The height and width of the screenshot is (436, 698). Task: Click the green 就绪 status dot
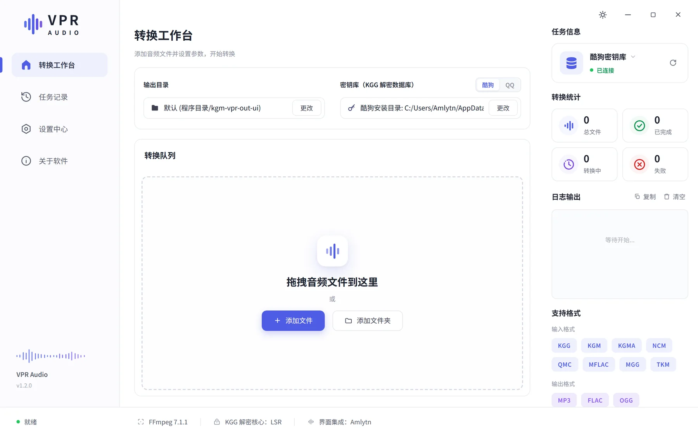tap(18, 422)
